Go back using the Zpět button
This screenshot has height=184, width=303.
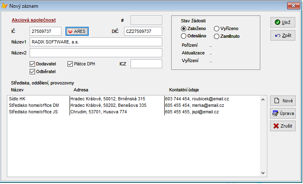(283, 36)
